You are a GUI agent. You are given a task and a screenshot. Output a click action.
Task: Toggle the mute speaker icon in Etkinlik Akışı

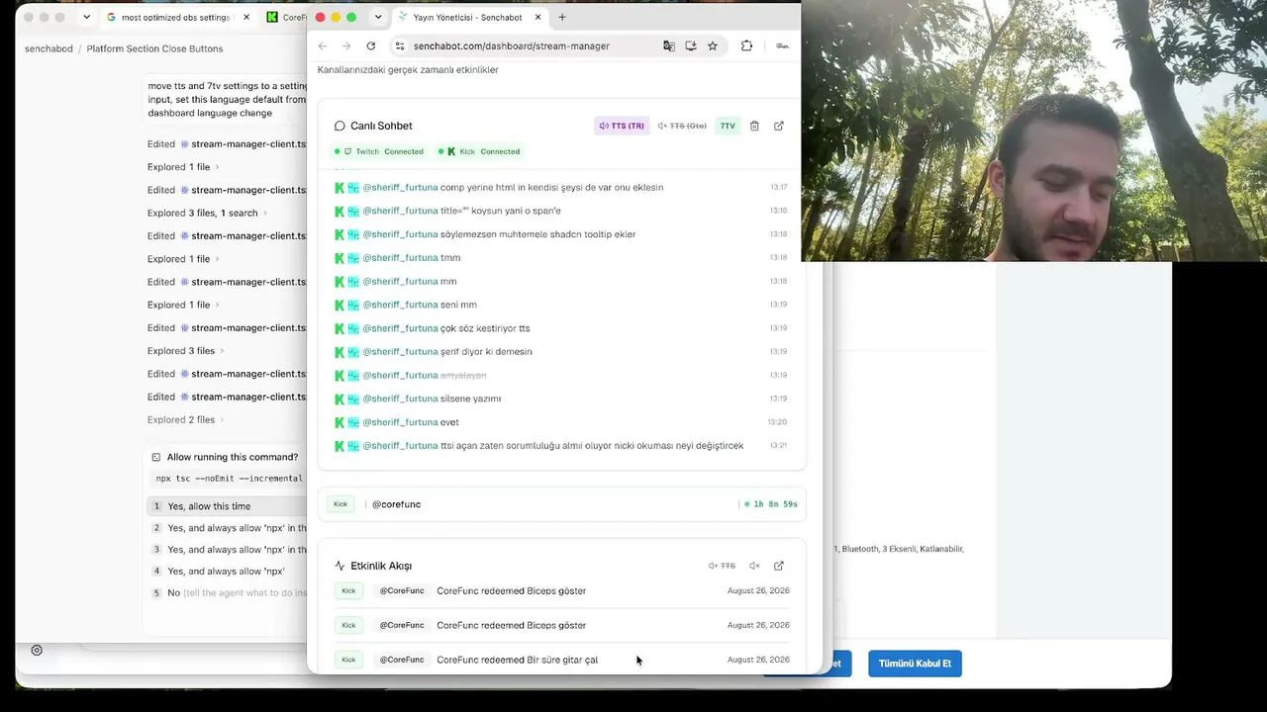click(754, 566)
